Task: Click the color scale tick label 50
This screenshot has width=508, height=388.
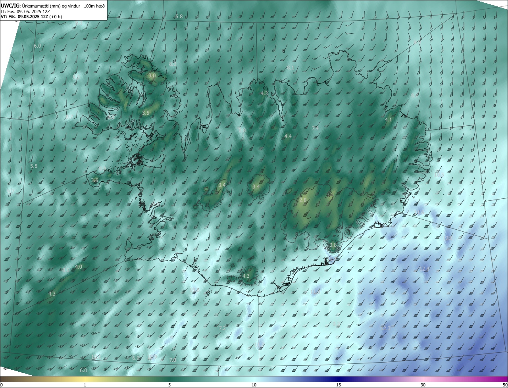Action: pyautogui.click(x=505, y=385)
